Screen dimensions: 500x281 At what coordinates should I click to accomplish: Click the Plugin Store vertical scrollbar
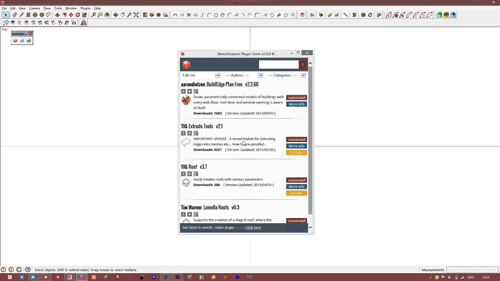(310, 140)
